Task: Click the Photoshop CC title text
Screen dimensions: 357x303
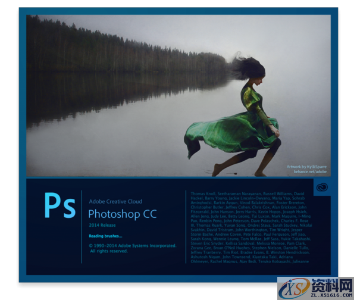Action: click(122, 214)
